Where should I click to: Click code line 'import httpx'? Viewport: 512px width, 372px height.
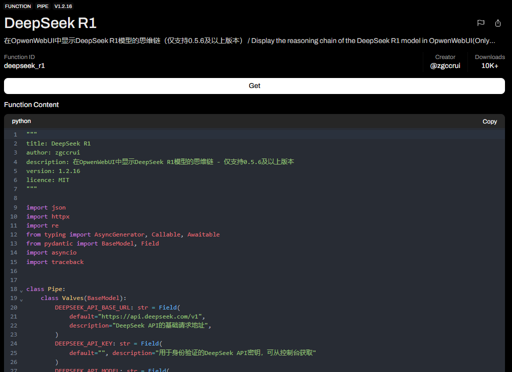48,216
